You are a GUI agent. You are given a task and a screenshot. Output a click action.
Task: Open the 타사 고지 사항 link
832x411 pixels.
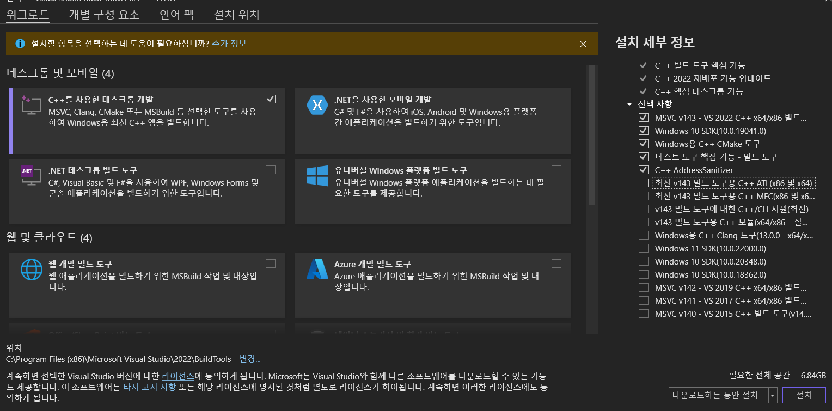pyautogui.click(x=149, y=387)
